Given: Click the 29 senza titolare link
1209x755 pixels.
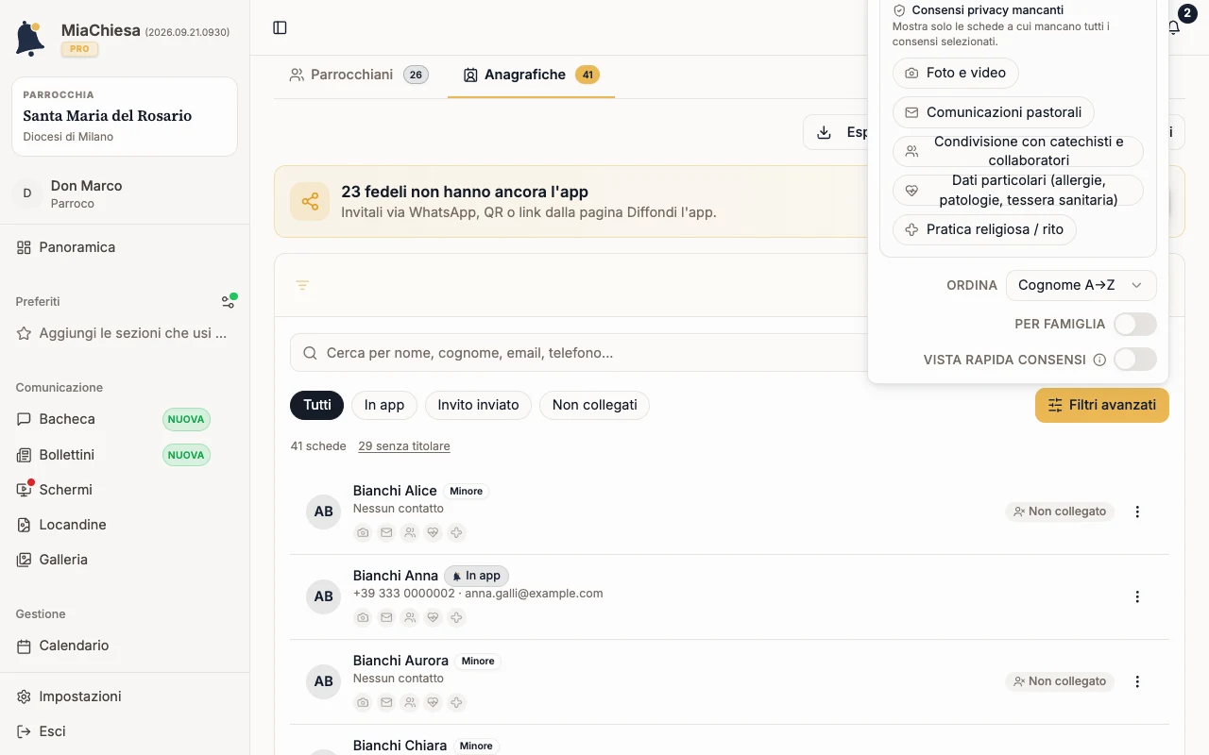Looking at the screenshot, I should pyautogui.click(x=404, y=445).
